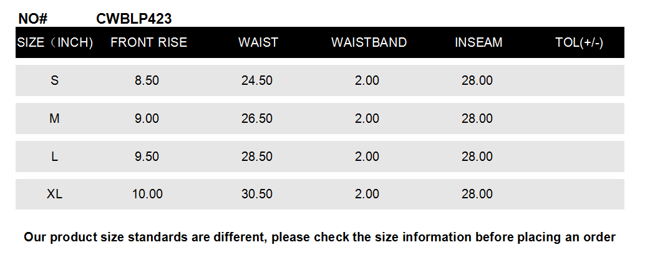Click the 8.50 front rise value
The image size is (645, 275).
coord(147,80)
